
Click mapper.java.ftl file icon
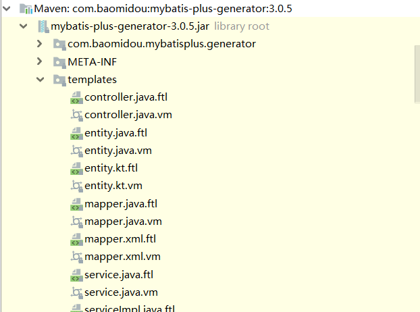click(76, 204)
